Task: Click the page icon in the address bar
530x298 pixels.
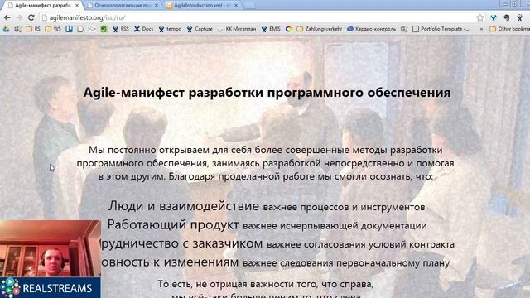Action: coord(44,17)
